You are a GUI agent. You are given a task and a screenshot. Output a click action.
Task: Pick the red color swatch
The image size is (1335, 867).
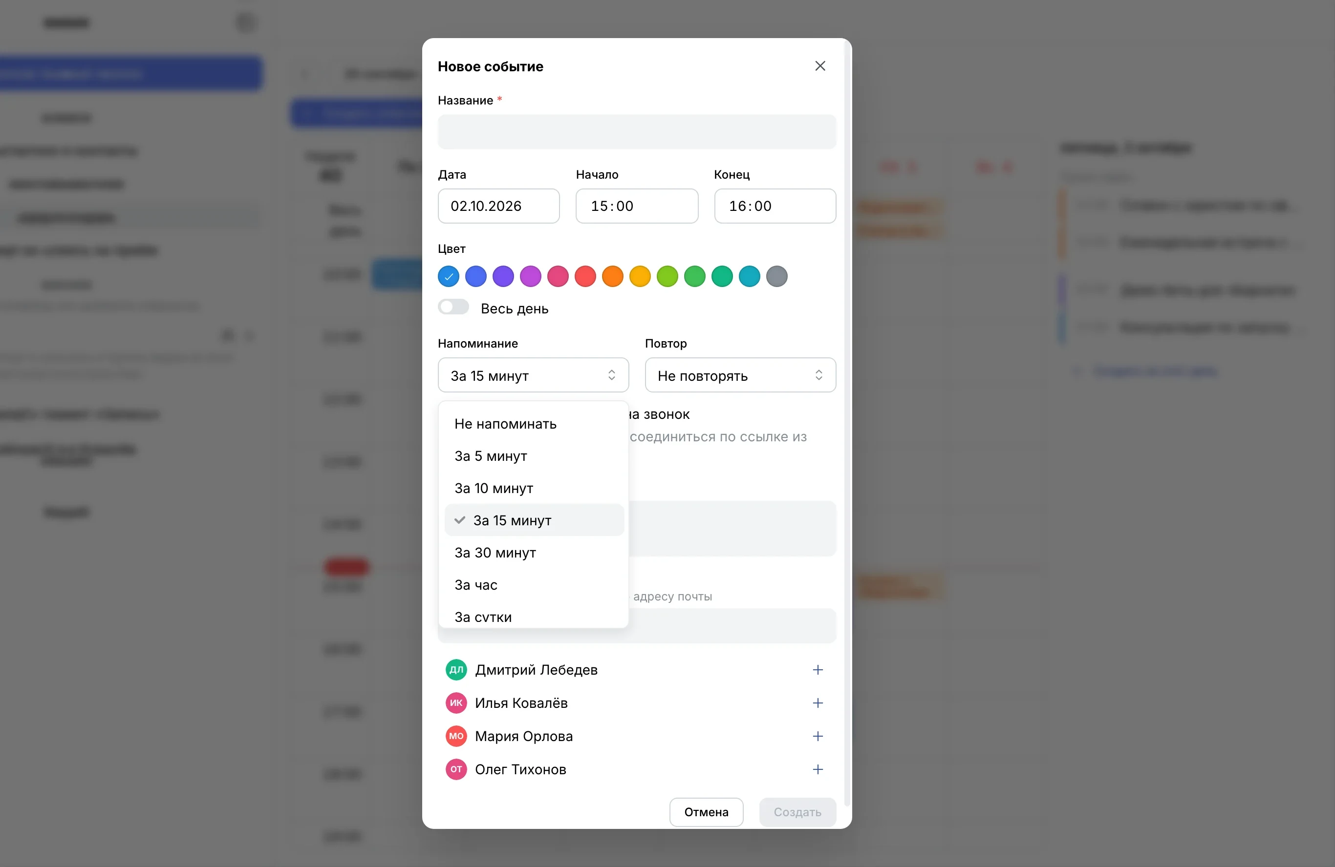(x=585, y=276)
